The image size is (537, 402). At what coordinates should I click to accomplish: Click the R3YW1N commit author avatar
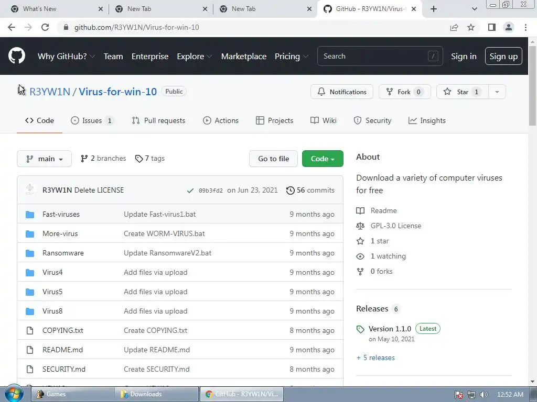(x=30, y=189)
